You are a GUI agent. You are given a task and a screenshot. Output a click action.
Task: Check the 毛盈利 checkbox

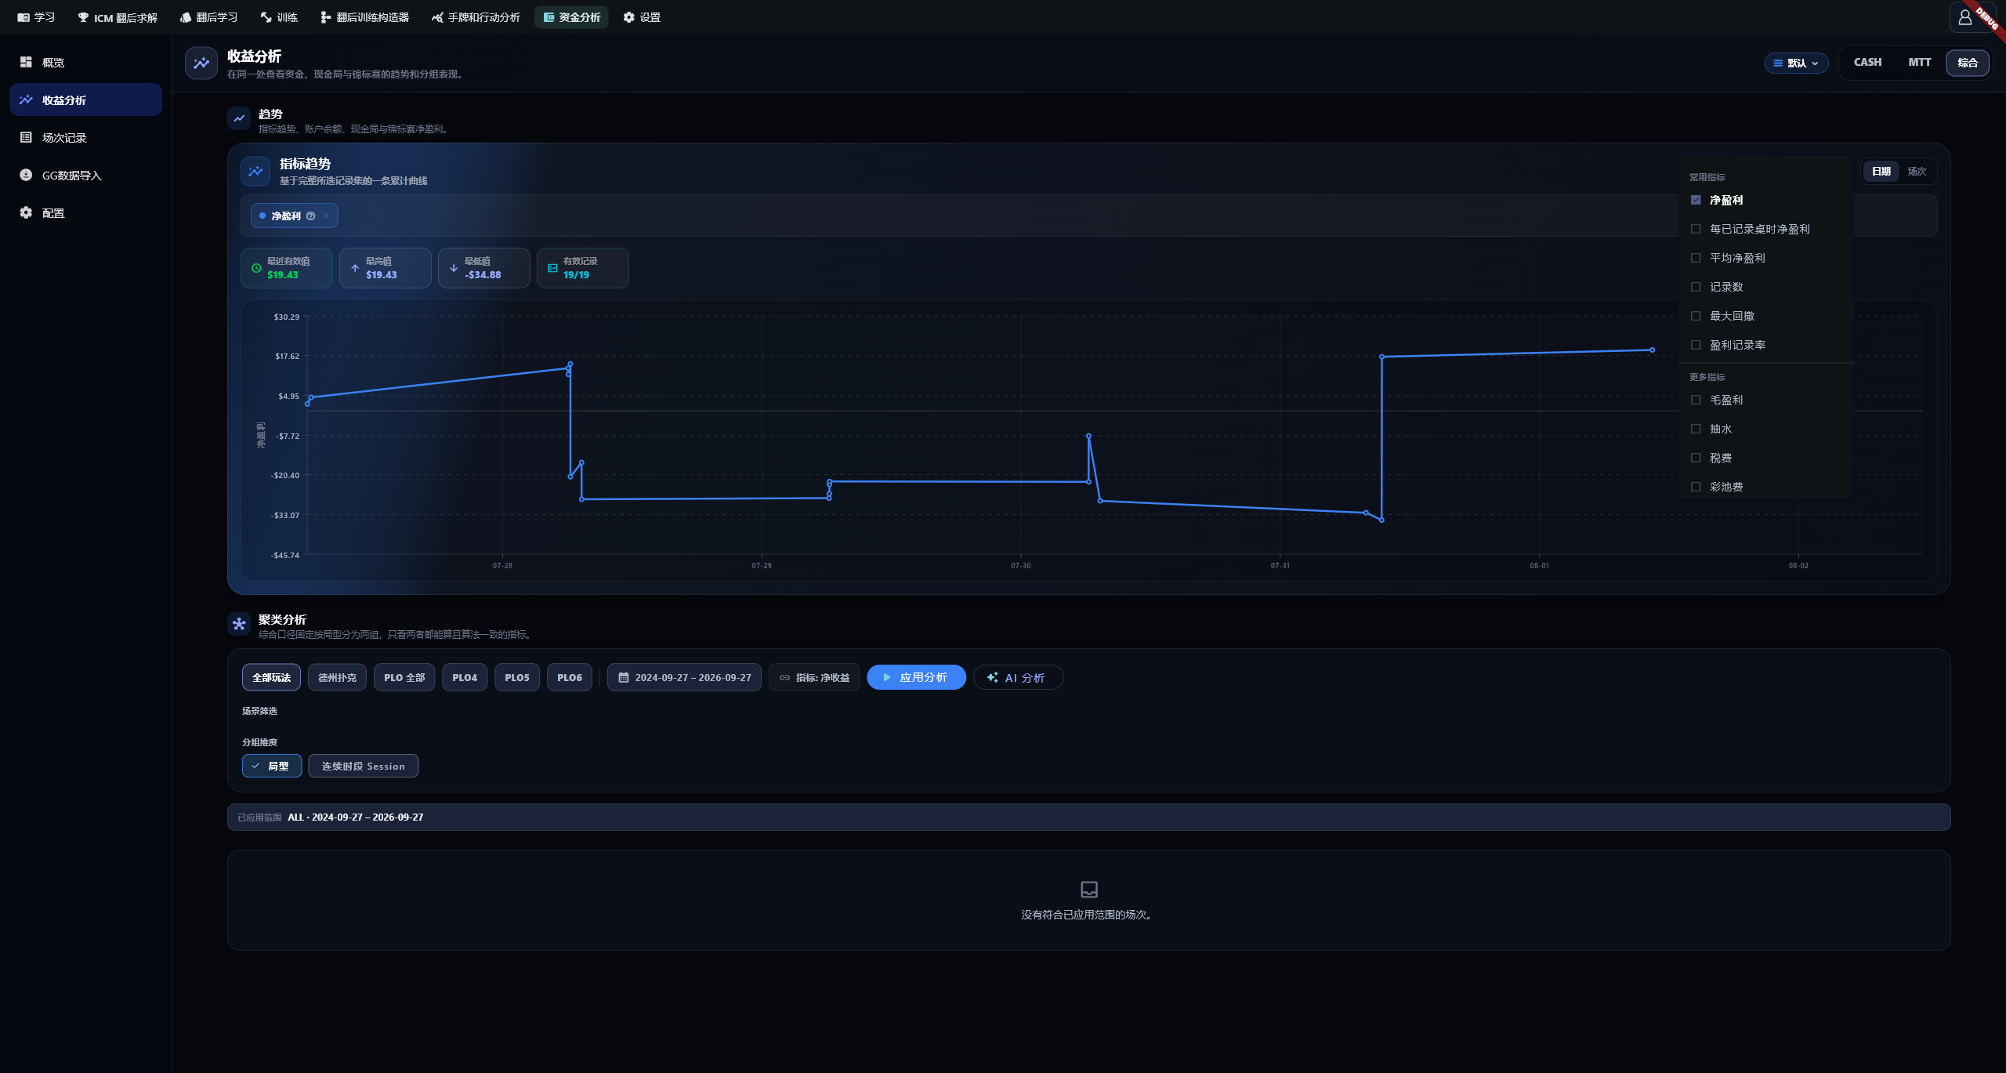tap(1696, 400)
